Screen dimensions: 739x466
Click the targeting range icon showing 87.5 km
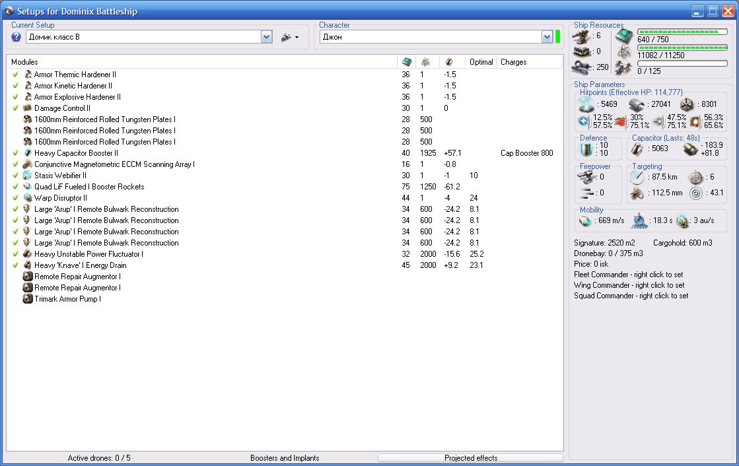[x=637, y=177]
